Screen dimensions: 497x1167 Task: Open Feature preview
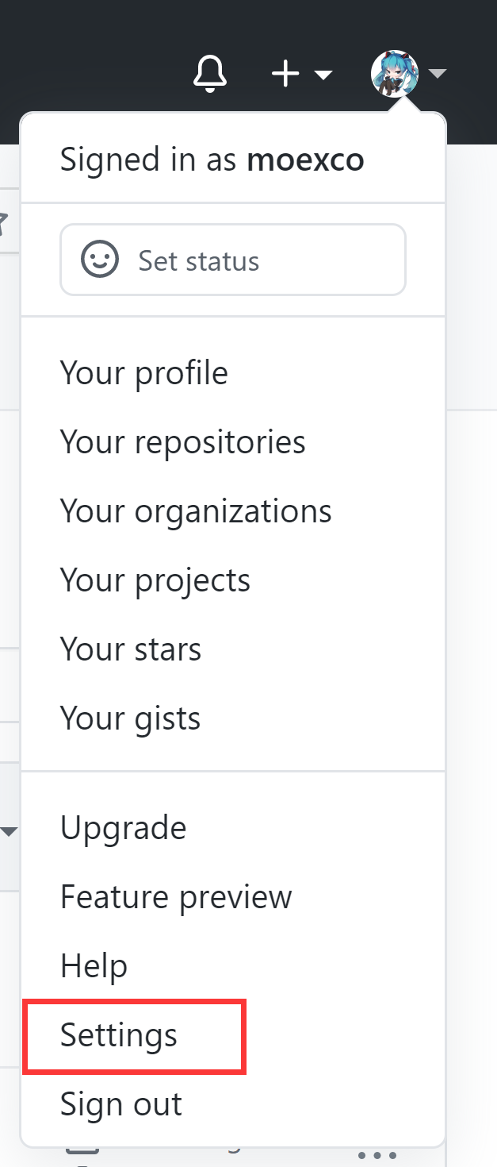click(176, 896)
